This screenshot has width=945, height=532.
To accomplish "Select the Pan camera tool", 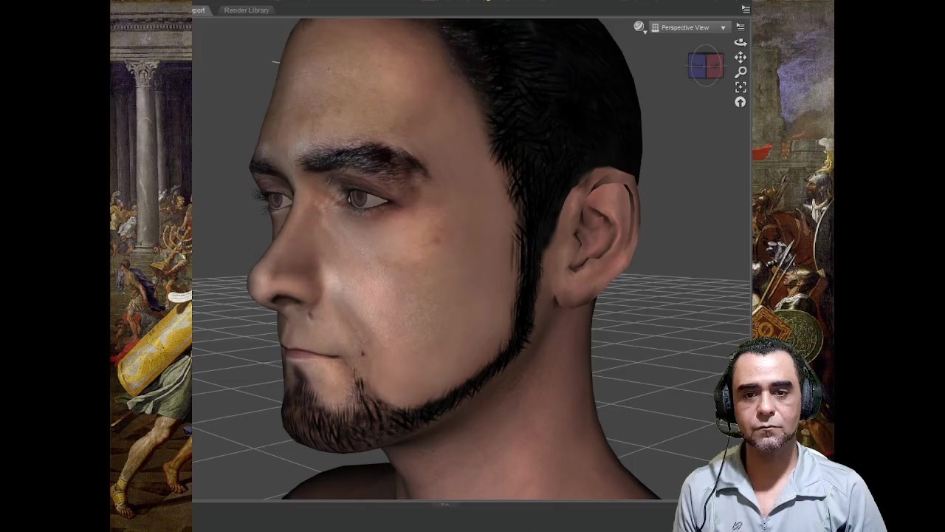I will point(740,57).
